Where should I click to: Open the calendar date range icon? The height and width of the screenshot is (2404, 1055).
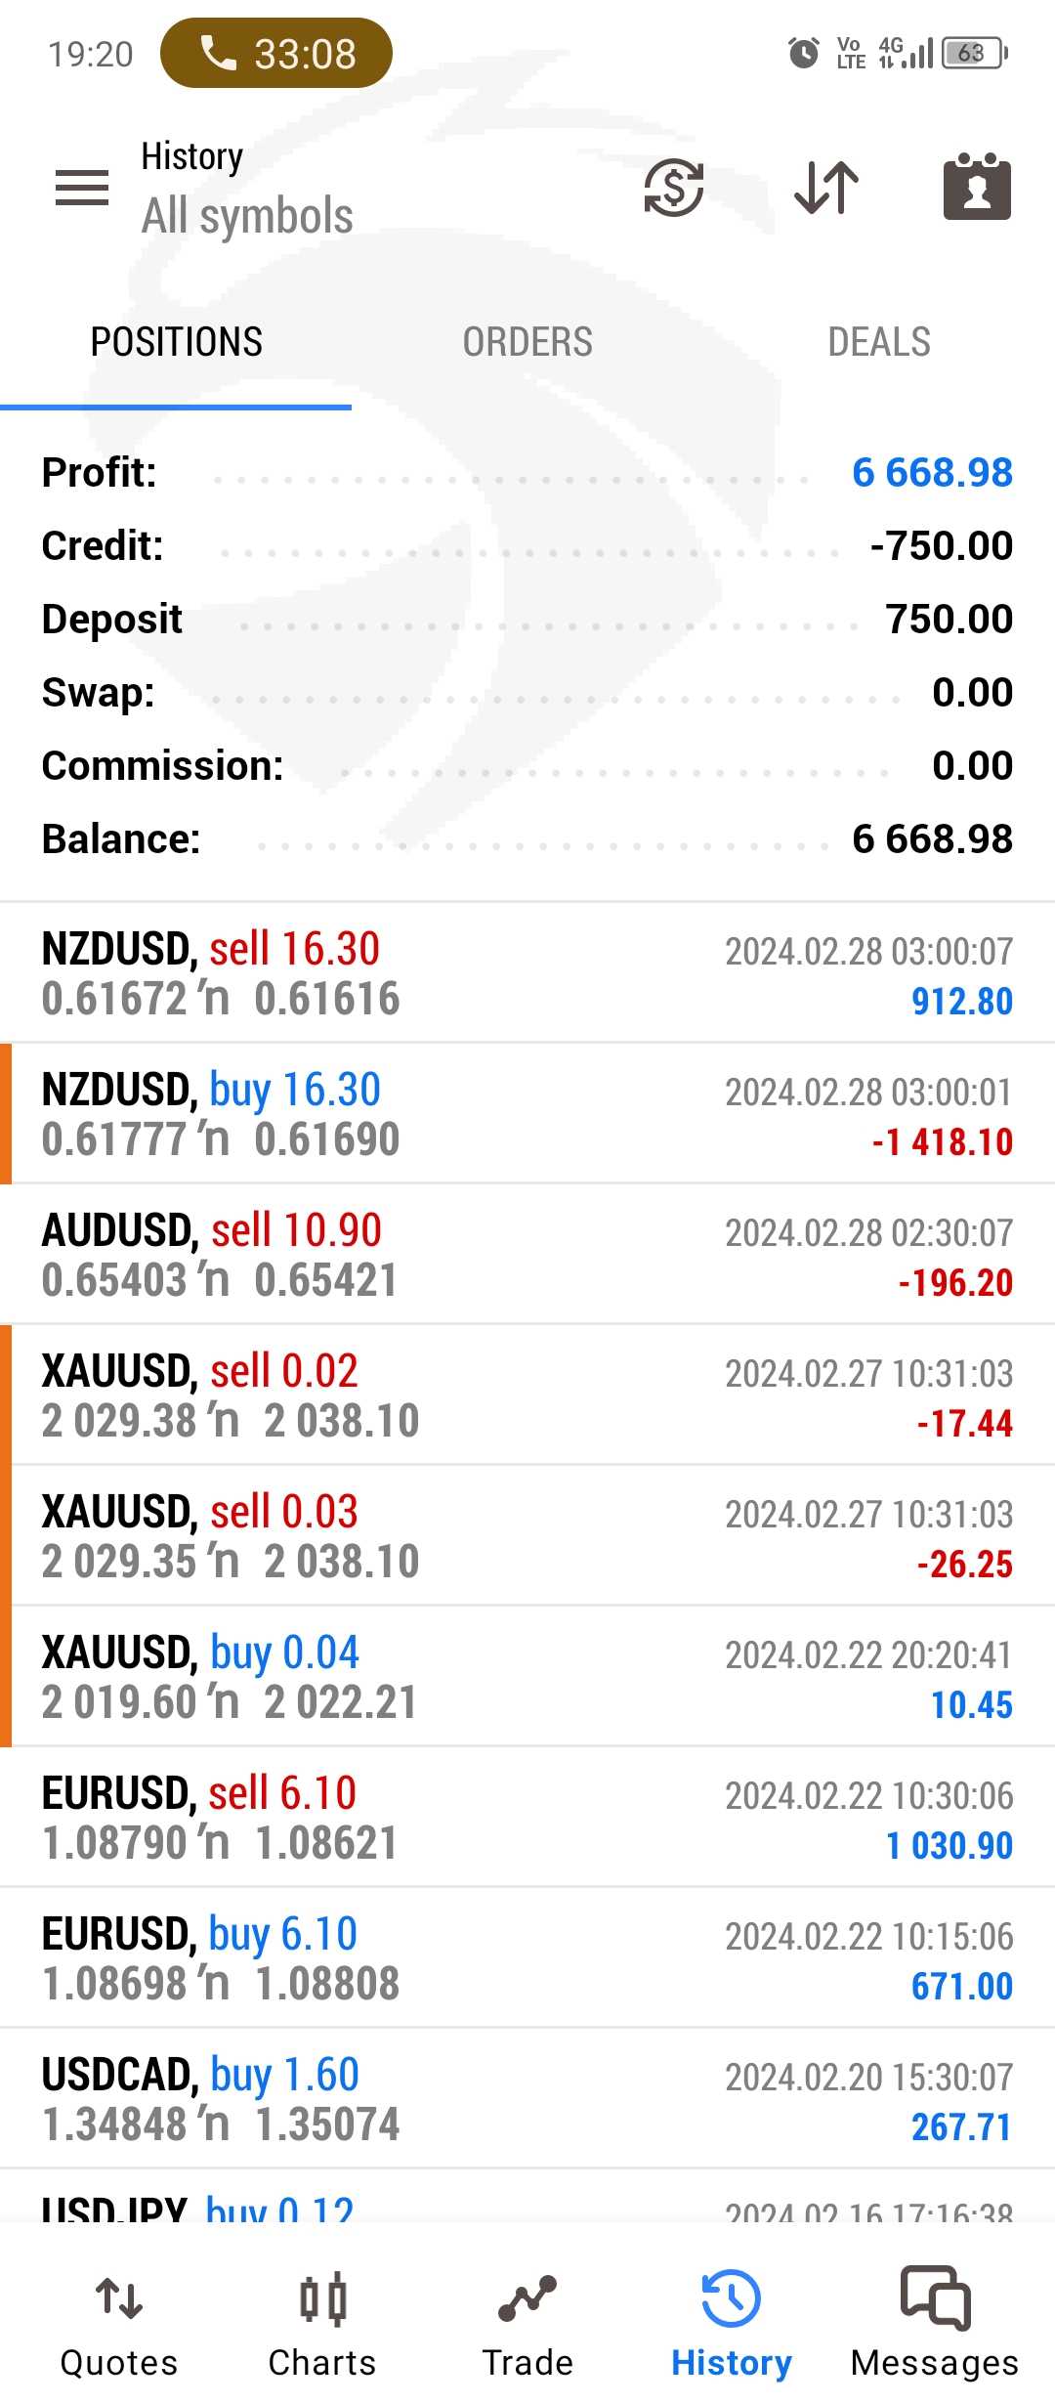(x=976, y=187)
